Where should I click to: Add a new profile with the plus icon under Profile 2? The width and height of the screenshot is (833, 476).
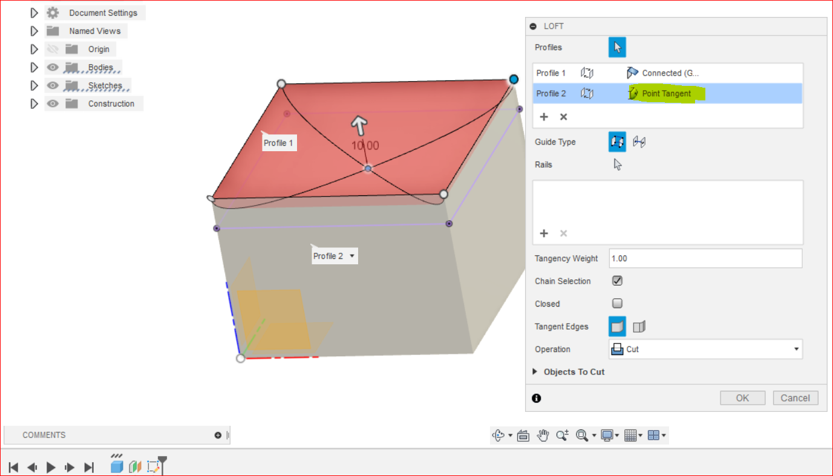[544, 117]
